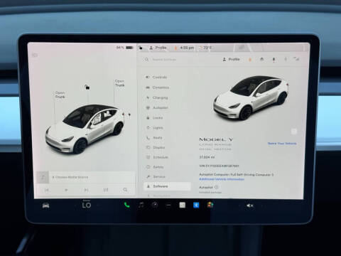
Task: Tap the music note album thumbnail
Action: tap(43, 177)
